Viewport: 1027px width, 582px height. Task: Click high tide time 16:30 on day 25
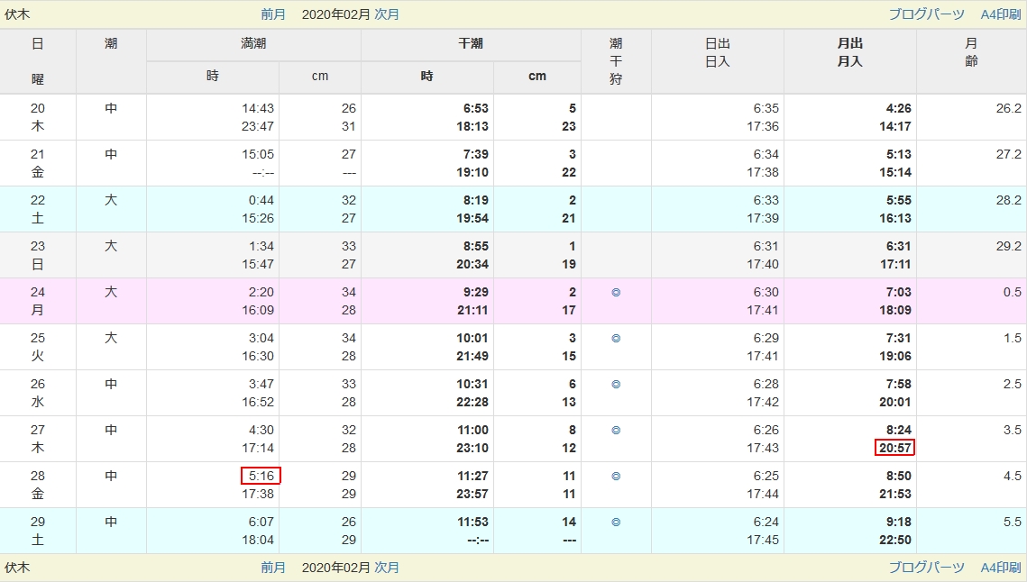(257, 356)
